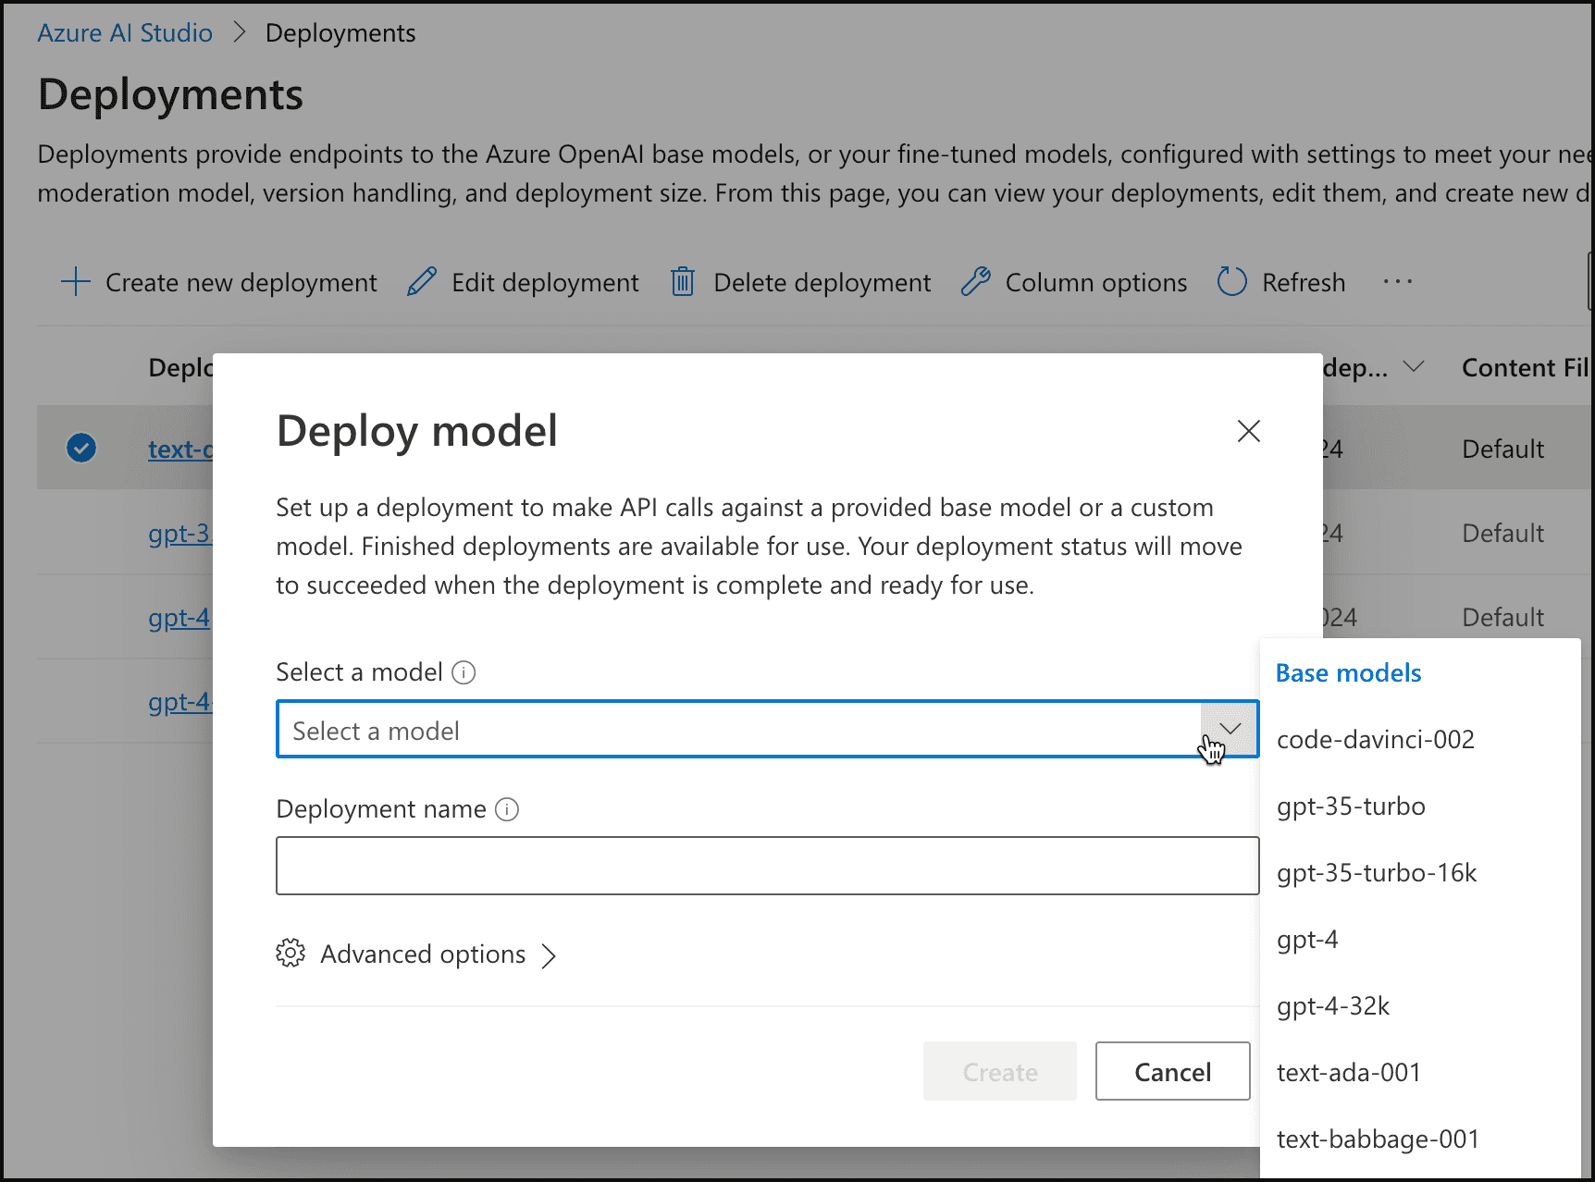
Task: Expand the dep... column header sort chevron
Action: (1414, 367)
